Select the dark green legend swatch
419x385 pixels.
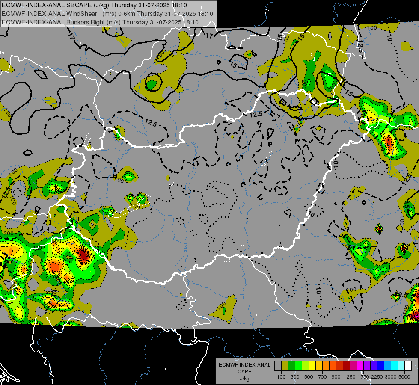[x=291, y=366]
